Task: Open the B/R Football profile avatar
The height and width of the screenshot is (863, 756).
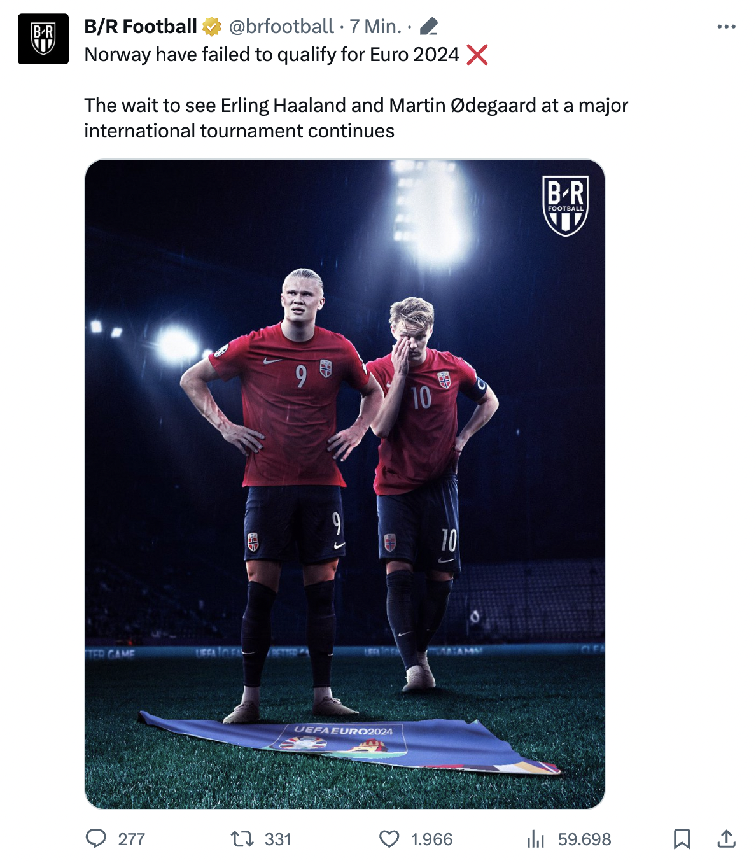Action: coord(43,39)
